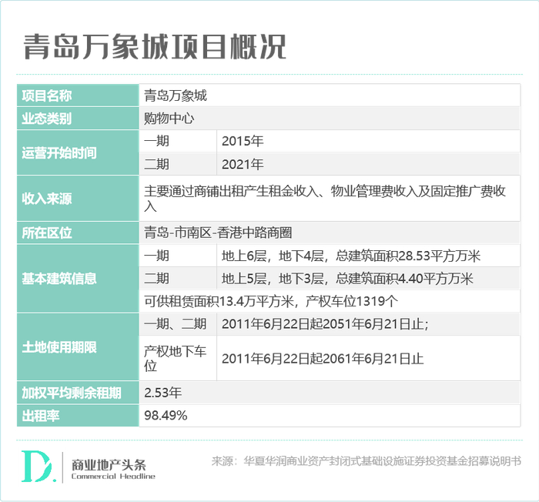The image size is (539, 502).
Task: Click the cell 产权地下车位
Action: pos(178,358)
